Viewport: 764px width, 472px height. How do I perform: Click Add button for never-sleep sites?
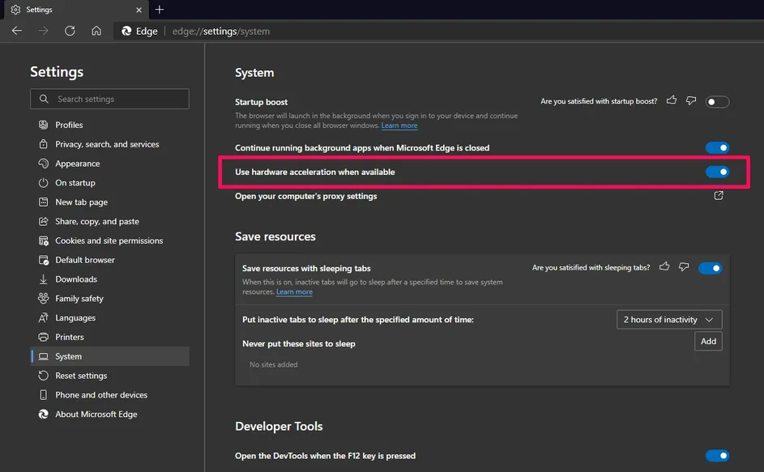coord(708,342)
